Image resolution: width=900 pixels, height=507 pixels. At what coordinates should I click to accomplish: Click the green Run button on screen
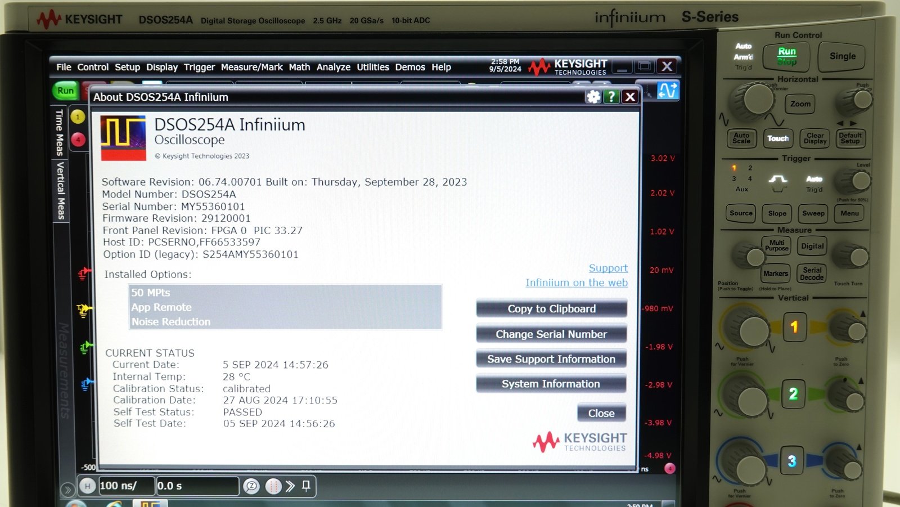click(x=65, y=91)
